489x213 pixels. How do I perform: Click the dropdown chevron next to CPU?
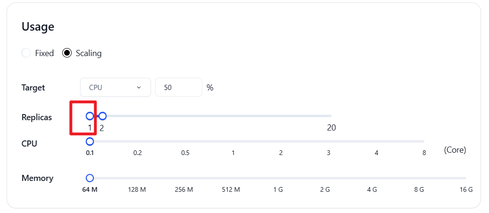[x=139, y=87]
